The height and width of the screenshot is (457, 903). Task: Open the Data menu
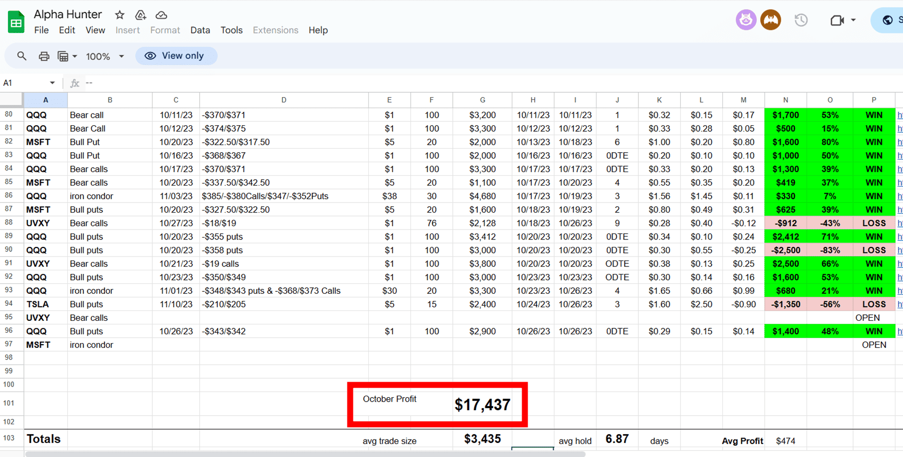tap(200, 30)
